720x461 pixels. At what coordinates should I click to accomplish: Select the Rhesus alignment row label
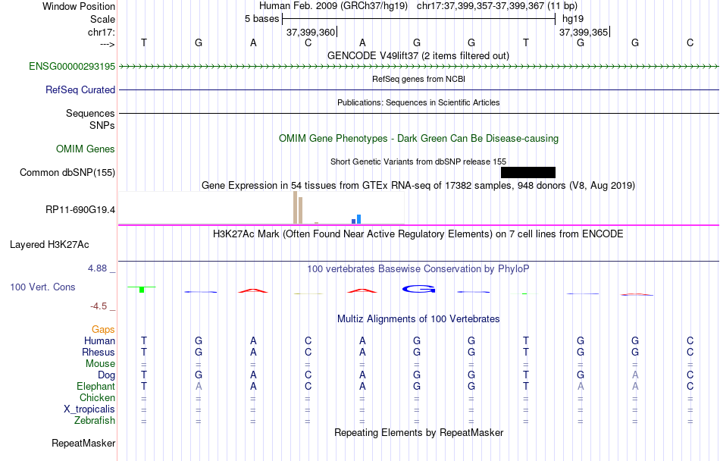99,352
